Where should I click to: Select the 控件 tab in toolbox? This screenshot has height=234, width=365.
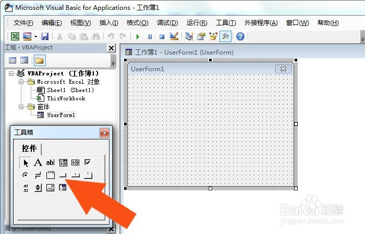pos(29,148)
